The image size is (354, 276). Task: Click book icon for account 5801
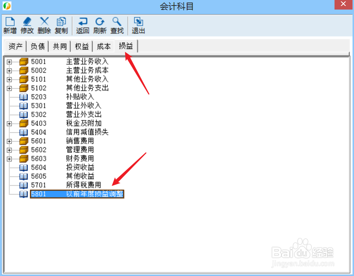pos(24,194)
